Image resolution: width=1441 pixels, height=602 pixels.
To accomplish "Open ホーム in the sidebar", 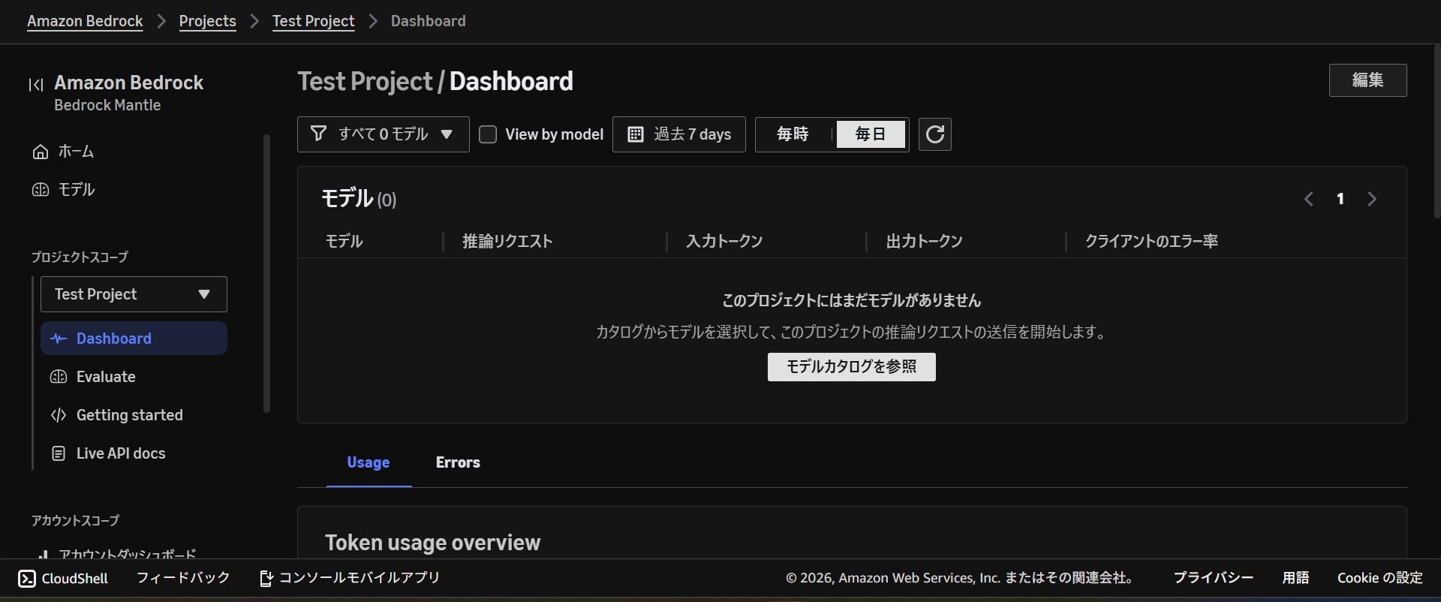I will (76, 152).
